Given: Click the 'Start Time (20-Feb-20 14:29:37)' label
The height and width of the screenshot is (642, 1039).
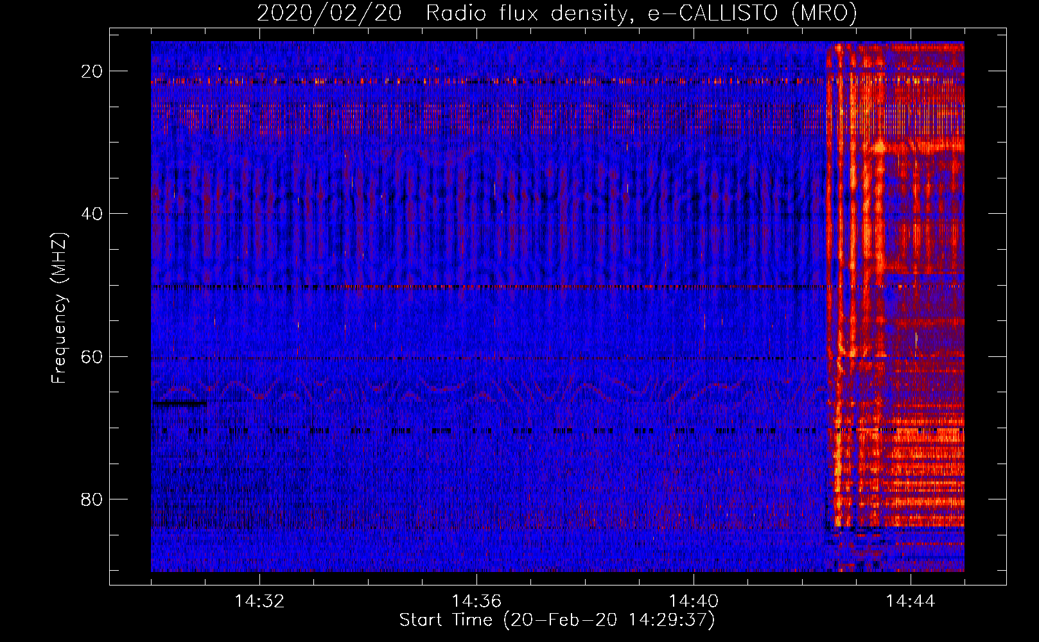Looking at the screenshot, I should (x=557, y=620).
